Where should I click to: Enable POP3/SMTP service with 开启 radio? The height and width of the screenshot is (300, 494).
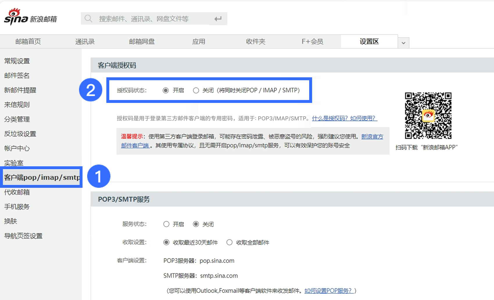coord(166,224)
